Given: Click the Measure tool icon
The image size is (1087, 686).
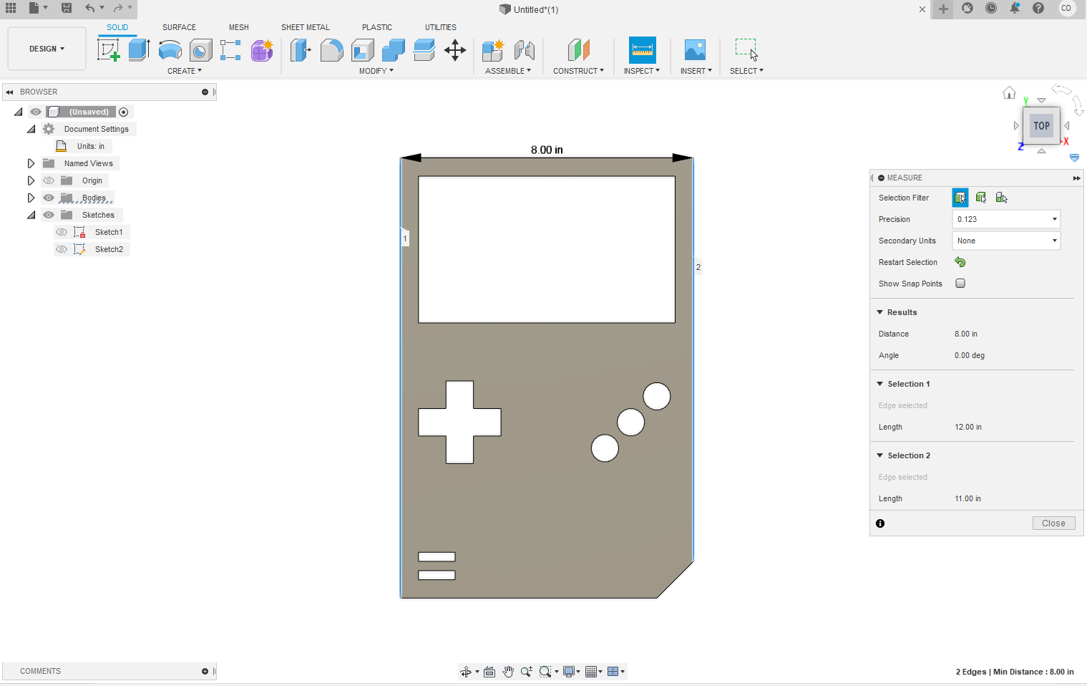Looking at the screenshot, I should click(643, 50).
